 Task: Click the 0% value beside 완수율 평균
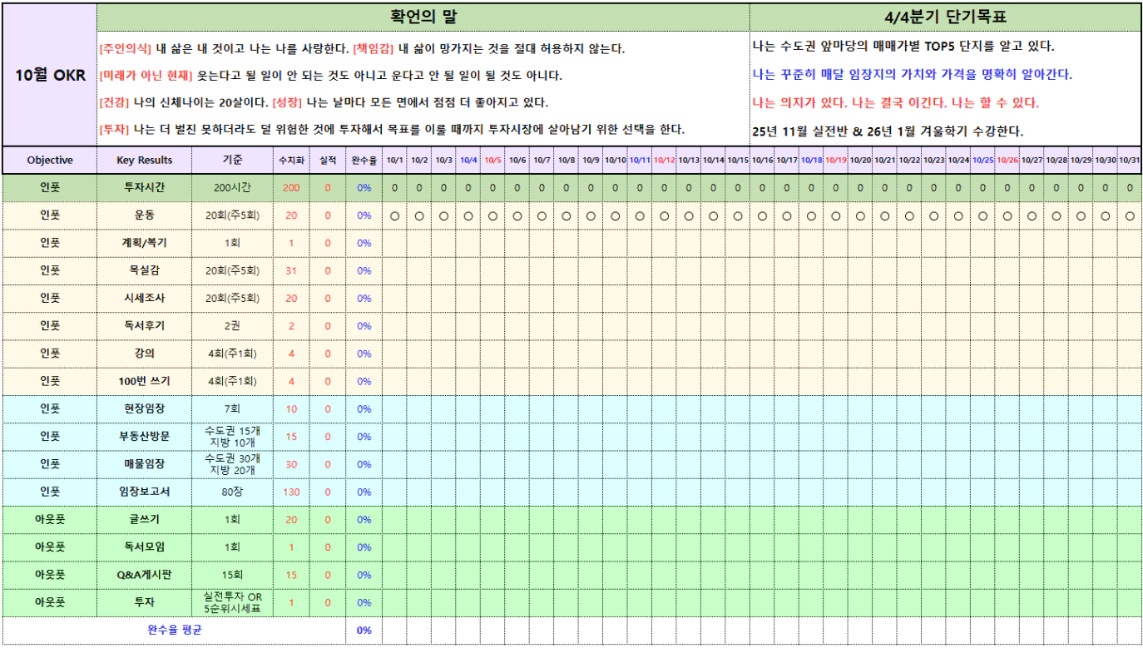(364, 630)
